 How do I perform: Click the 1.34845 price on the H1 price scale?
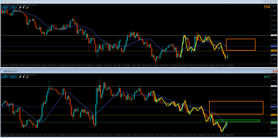coord(274,76)
